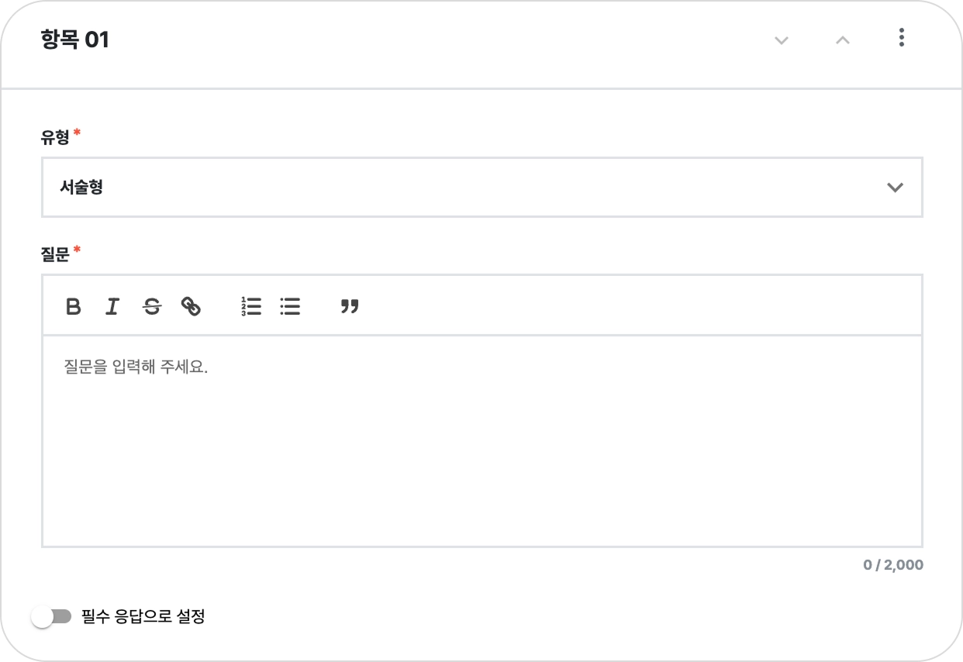The width and height of the screenshot is (963, 662).
Task: Insert a blockquote with the quote icon
Action: coord(350,306)
